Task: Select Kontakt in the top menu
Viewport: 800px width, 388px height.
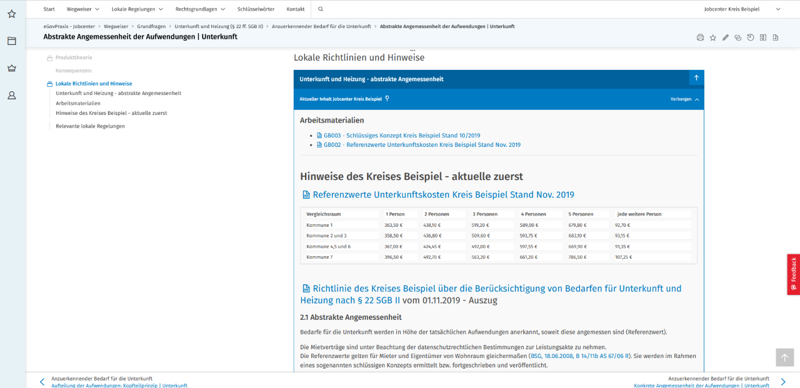Action: pyautogui.click(x=296, y=9)
